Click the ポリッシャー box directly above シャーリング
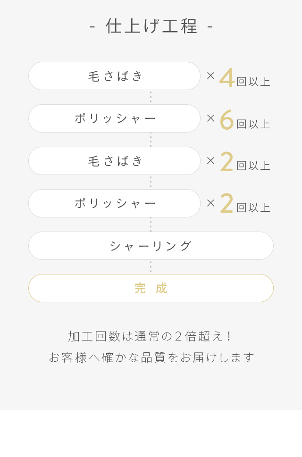 tap(114, 203)
